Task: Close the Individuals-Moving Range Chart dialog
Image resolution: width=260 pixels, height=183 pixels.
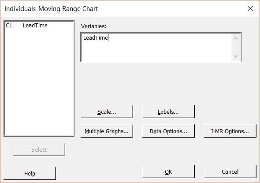Action: pyautogui.click(x=250, y=8)
